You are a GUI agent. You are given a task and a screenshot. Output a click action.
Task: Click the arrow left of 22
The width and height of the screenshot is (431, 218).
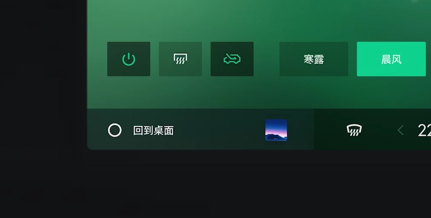401,130
